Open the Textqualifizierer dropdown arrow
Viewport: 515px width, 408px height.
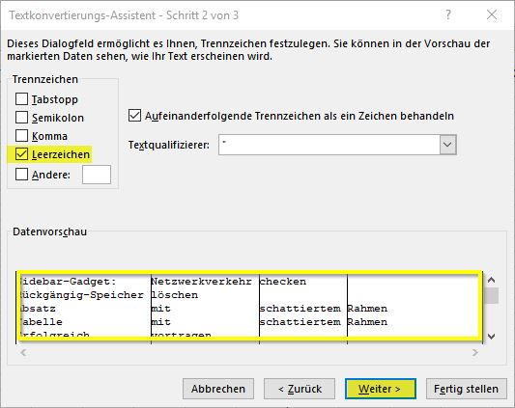448,145
